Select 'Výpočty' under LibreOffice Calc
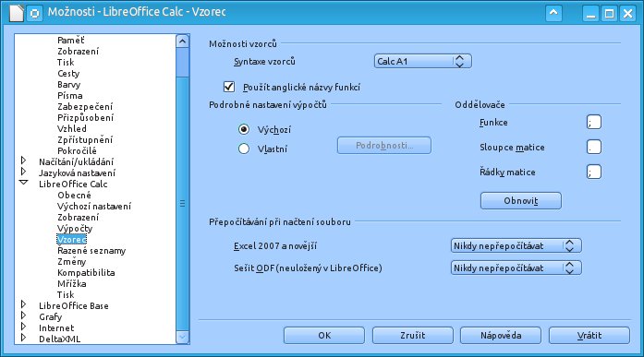Viewport: 644px width, 357px height. (75, 228)
